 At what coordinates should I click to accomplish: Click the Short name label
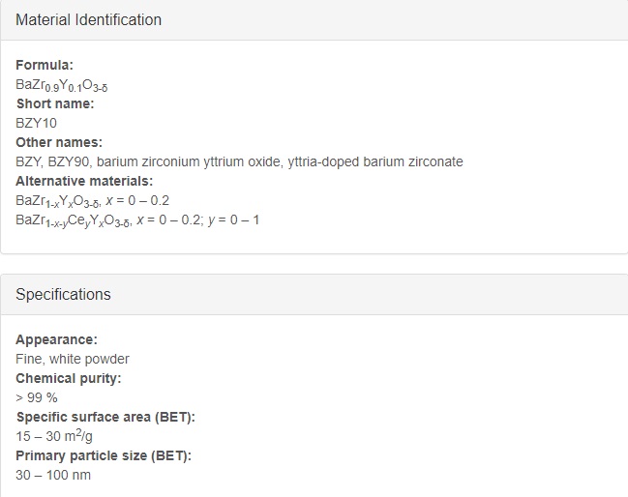coord(55,103)
